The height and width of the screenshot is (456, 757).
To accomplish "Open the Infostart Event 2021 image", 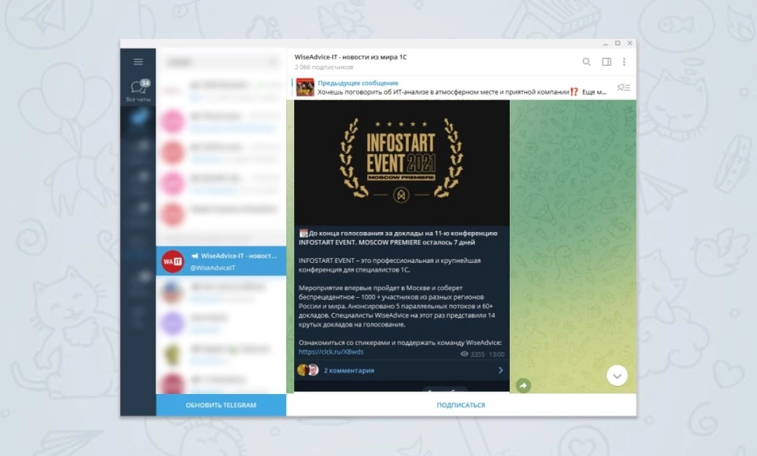I will click(x=402, y=163).
